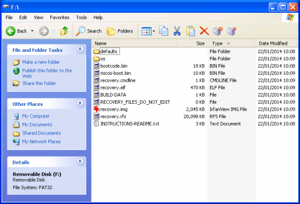Select the recovery.cmdline file icon

96,80
